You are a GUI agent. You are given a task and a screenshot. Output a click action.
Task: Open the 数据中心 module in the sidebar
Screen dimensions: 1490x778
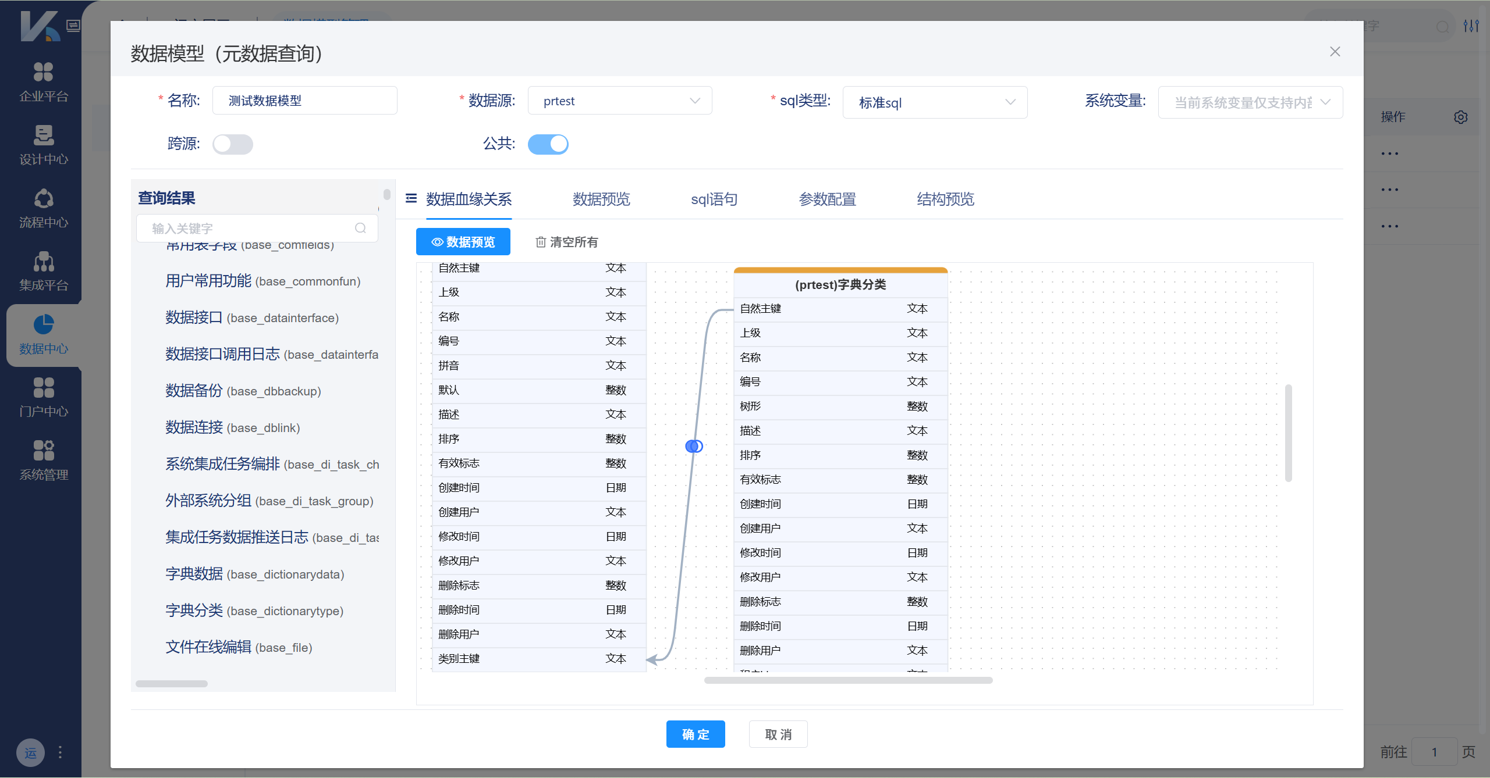click(42, 335)
